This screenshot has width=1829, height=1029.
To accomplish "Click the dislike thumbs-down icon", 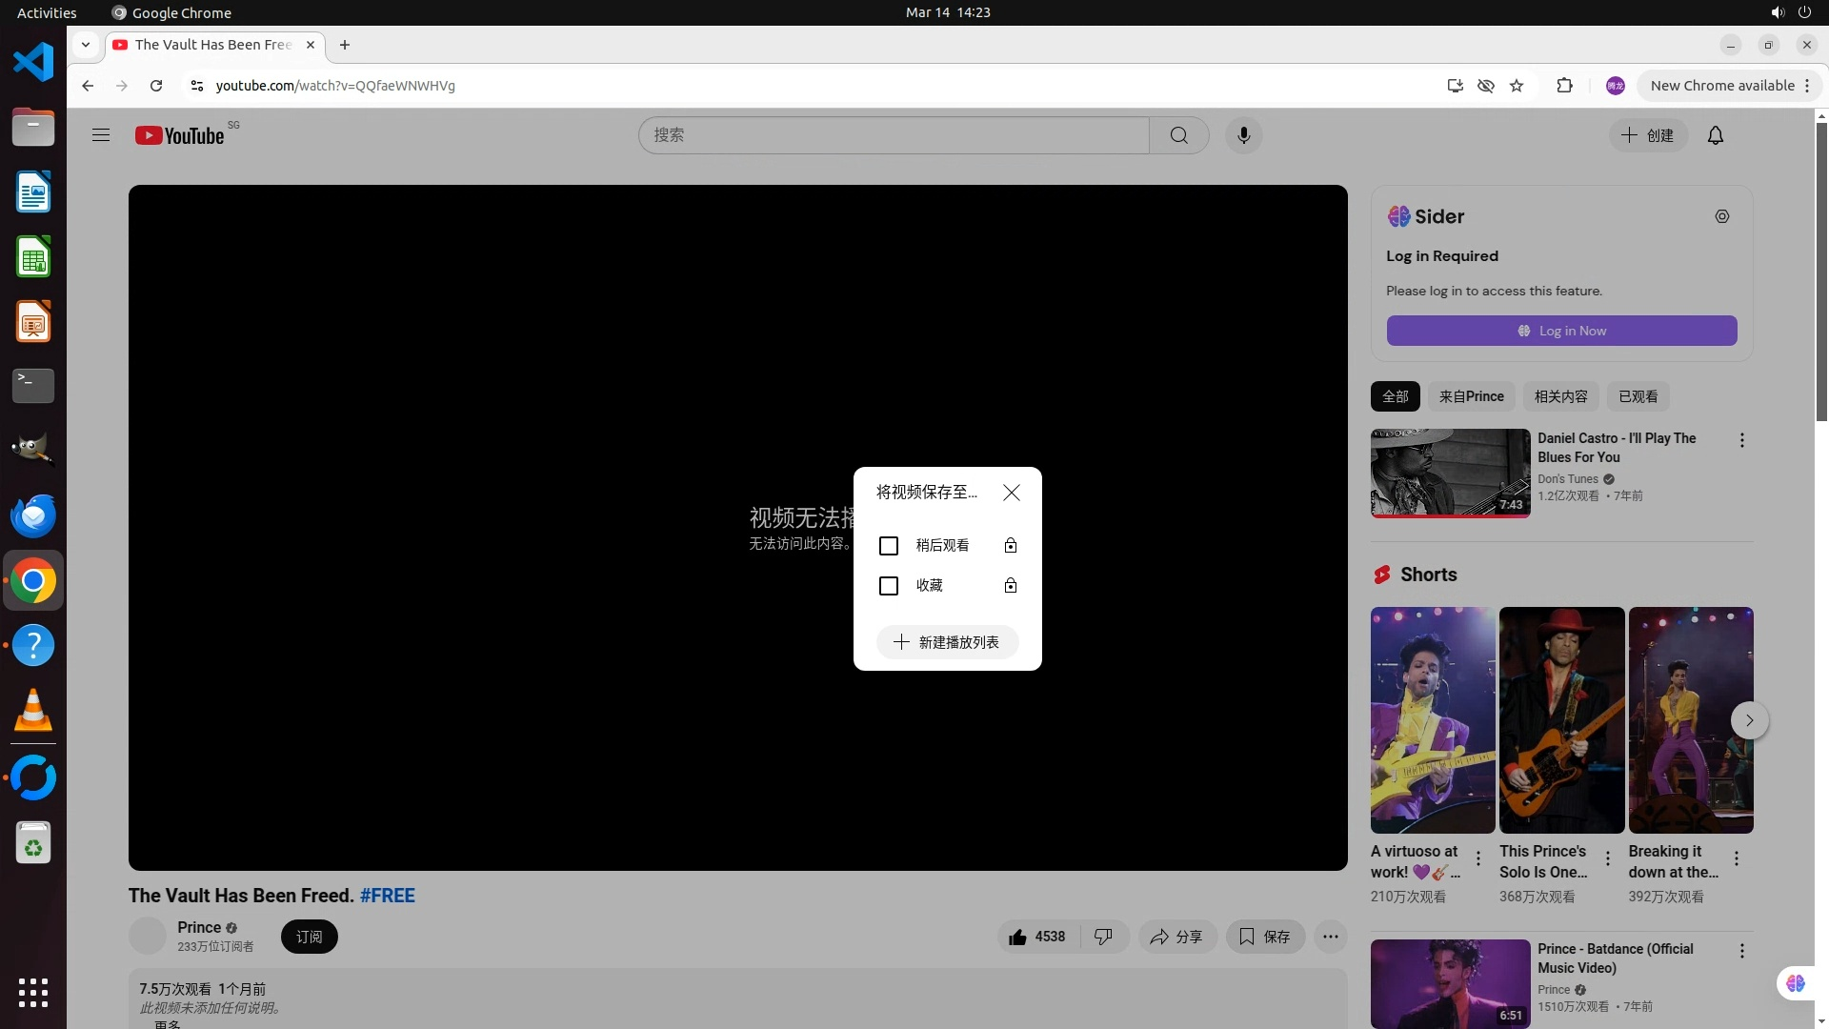I will pyautogui.click(x=1103, y=937).
